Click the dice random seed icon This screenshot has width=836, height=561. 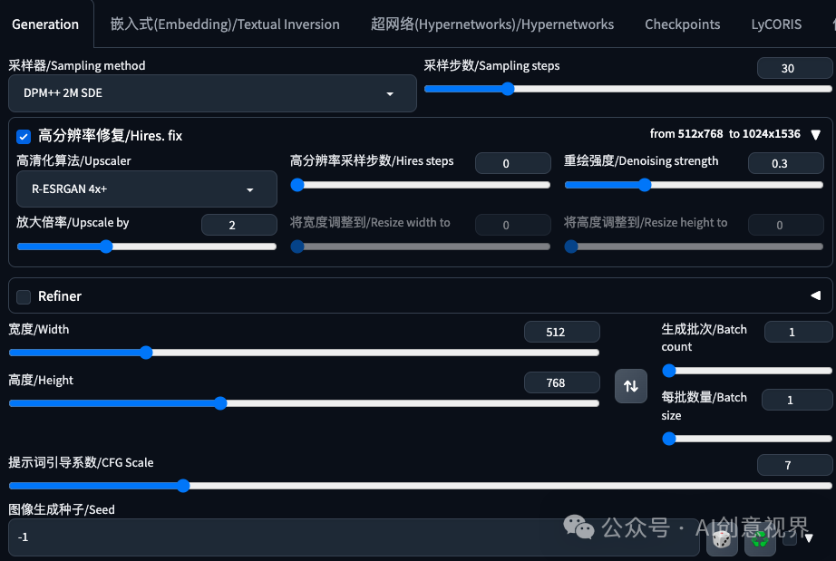pos(722,537)
